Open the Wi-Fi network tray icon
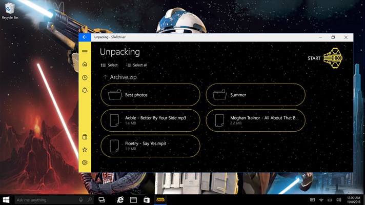Screen dimensions: 365x205 [321, 200]
